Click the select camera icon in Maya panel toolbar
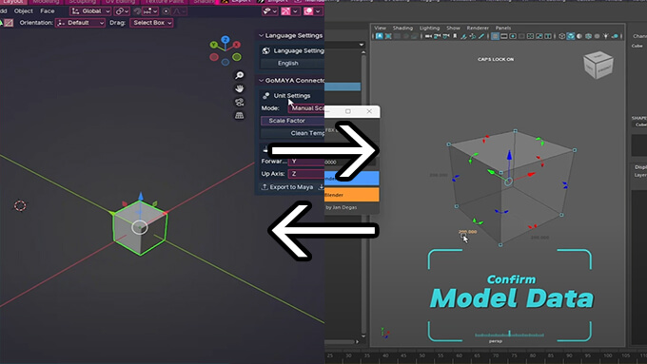The height and width of the screenshot is (364, 647). click(x=380, y=36)
